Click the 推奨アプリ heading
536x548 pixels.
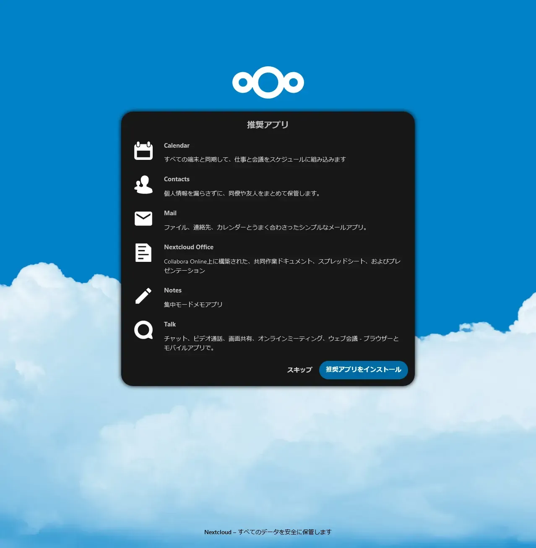[268, 125]
